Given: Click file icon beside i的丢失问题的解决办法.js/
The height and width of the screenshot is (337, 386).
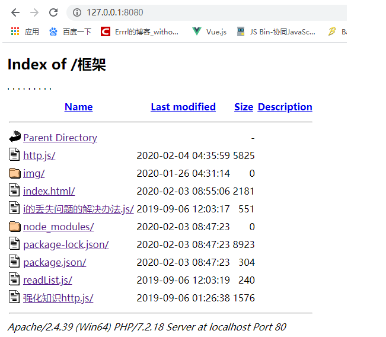Looking at the screenshot, I should click(x=14, y=208).
